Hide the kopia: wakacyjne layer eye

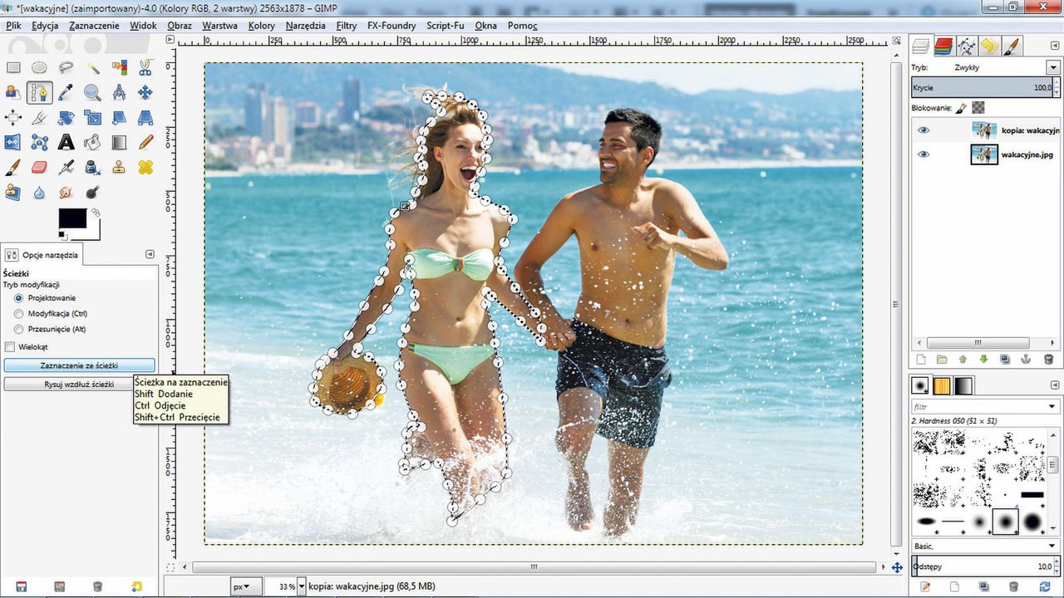click(x=924, y=130)
